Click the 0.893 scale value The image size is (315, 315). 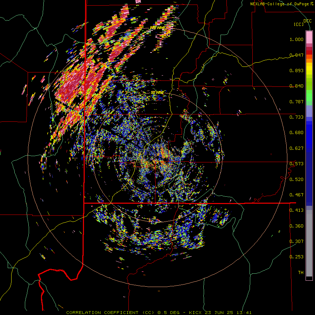click(296, 70)
